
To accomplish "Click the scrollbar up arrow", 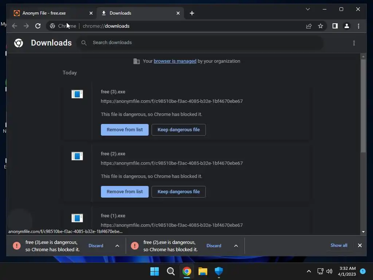I will pyautogui.click(x=363, y=57).
